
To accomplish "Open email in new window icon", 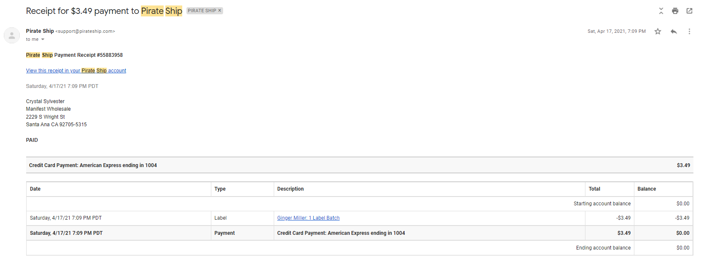I will [689, 11].
